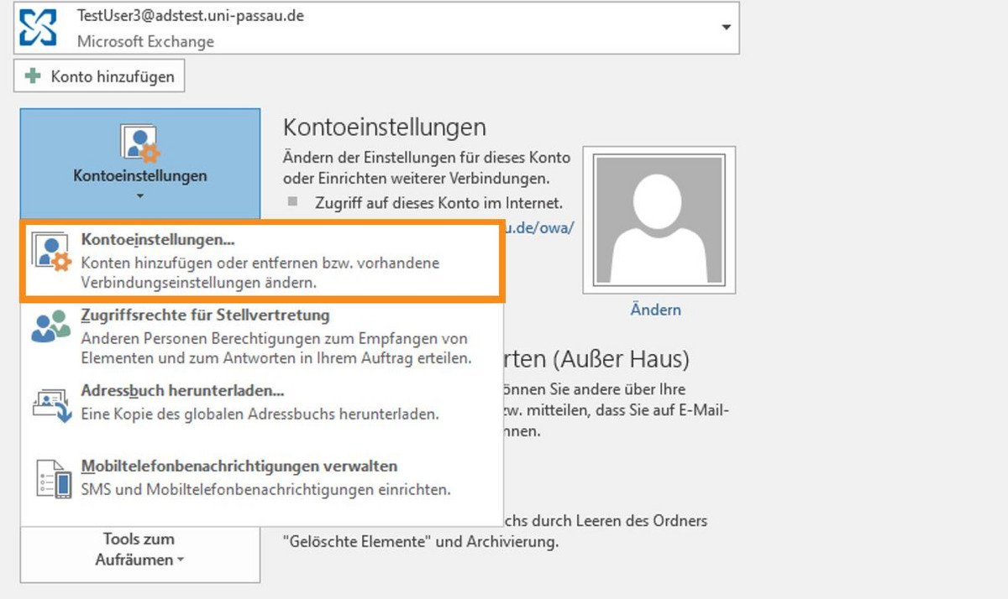Screen dimensions: 1008x599
Task: Choose Mobiltelefonbenachrichtigungen verwalten entry
Action: tap(263, 478)
